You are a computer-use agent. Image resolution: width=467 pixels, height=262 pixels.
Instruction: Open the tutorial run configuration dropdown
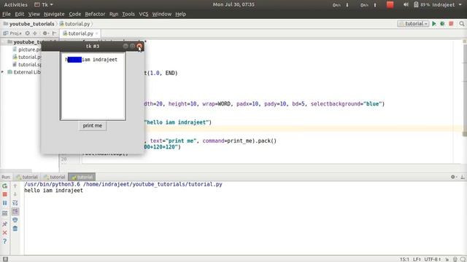413,24
